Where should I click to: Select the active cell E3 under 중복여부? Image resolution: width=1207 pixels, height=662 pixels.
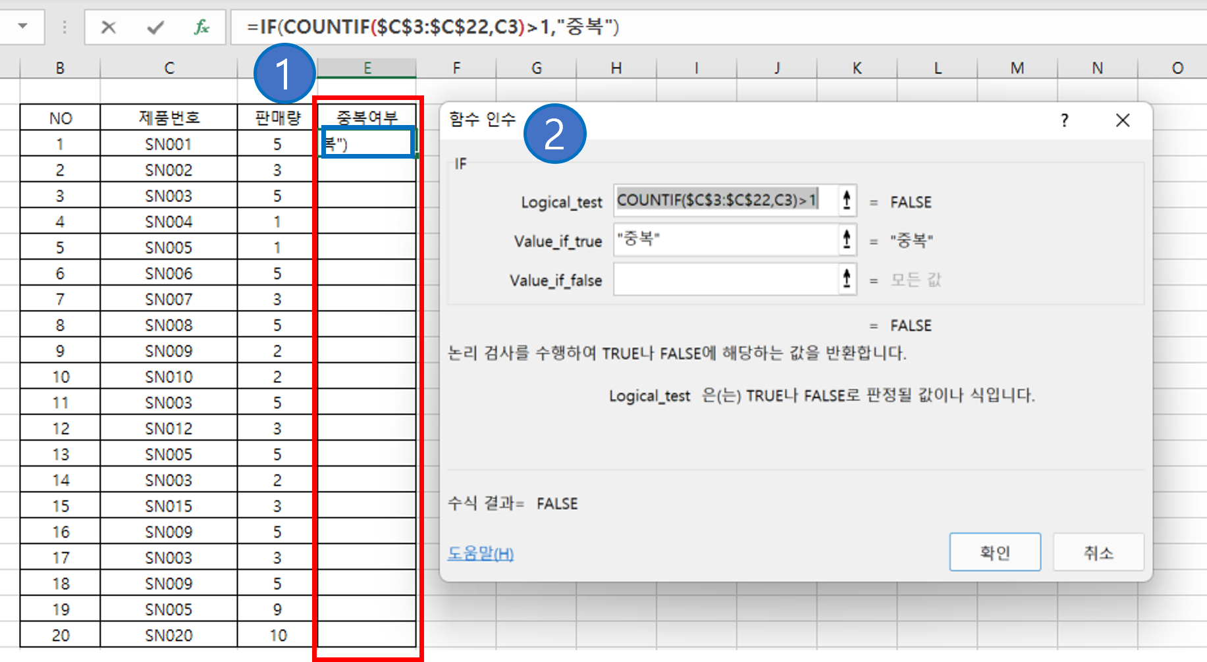pyautogui.click(x=367, y=143)
